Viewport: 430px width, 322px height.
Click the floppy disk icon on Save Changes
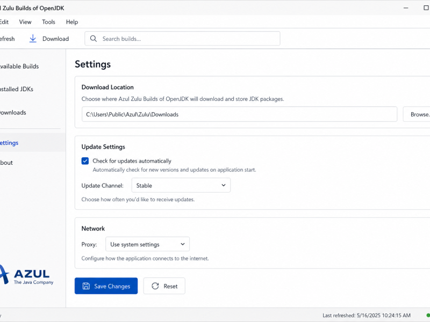point(86,286)
